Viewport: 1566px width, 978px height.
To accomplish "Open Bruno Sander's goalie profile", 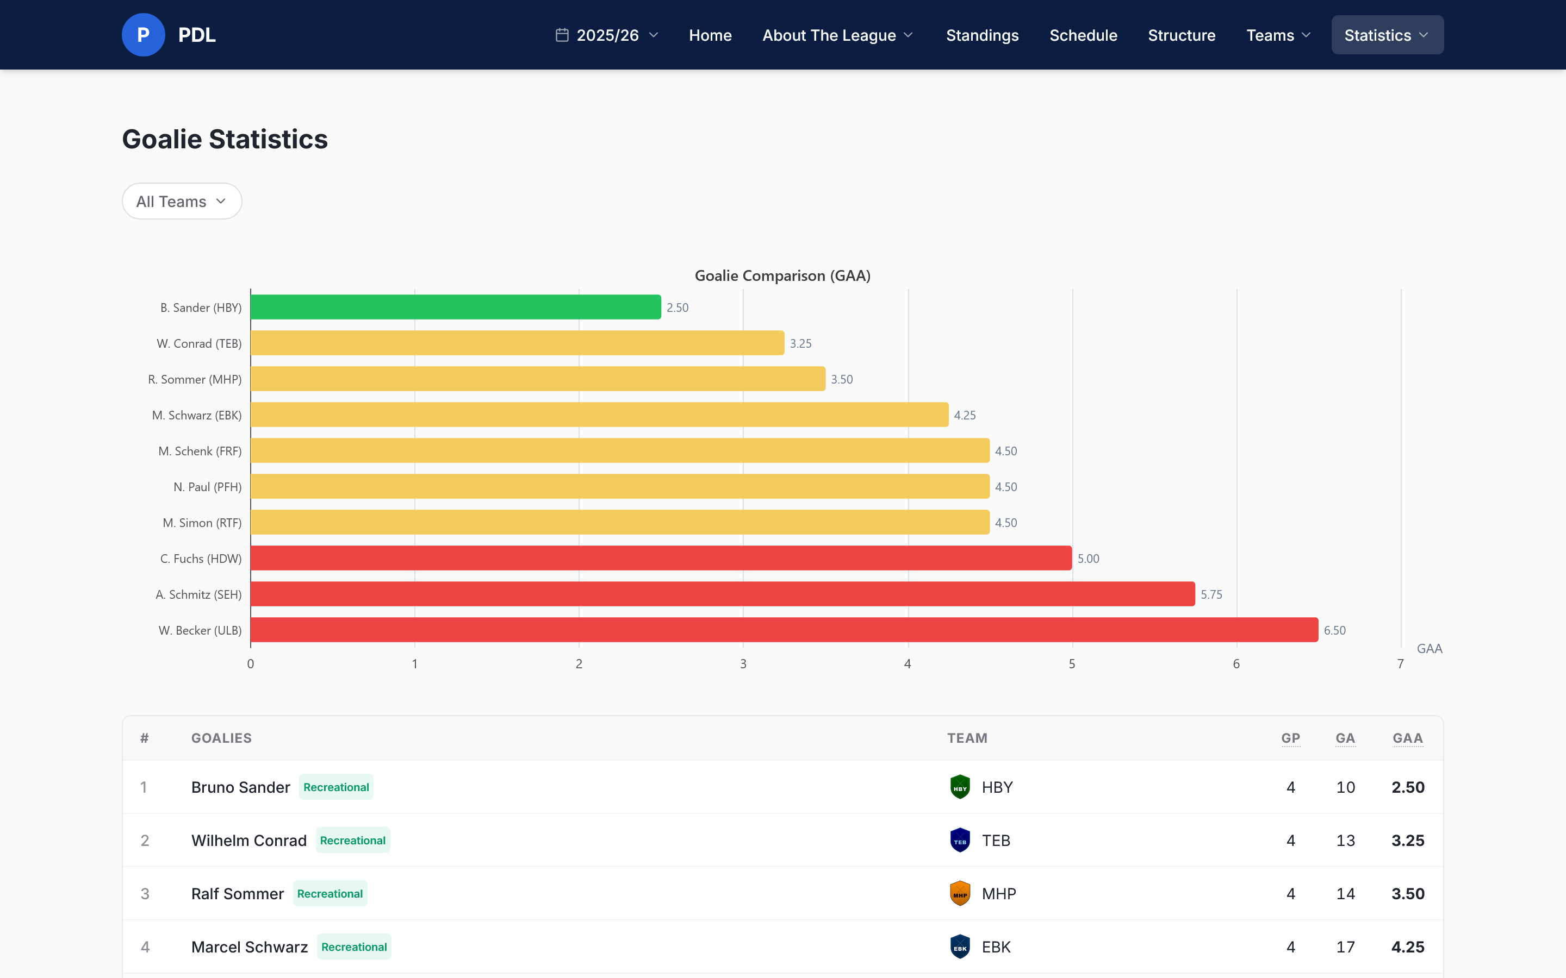I will (241, 787).
